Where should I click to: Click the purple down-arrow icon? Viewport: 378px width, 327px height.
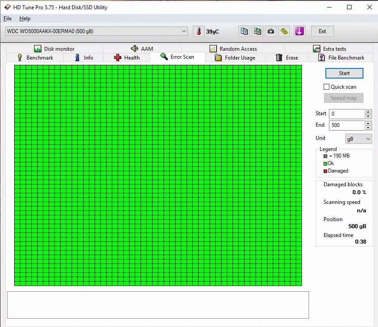[299, 31]
